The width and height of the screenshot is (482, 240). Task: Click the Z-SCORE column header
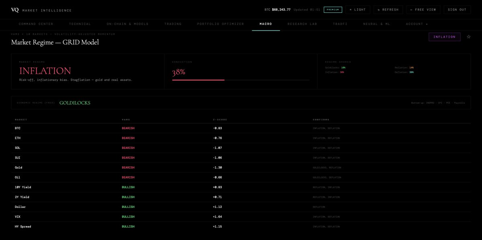pyautogui.click(x=220, y=120)
